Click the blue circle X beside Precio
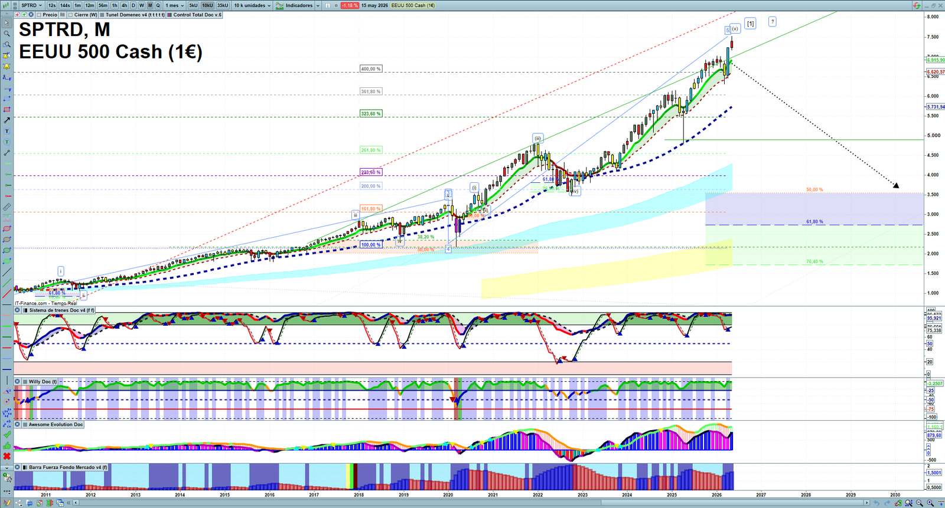945x508 pixels. point(31,15)
